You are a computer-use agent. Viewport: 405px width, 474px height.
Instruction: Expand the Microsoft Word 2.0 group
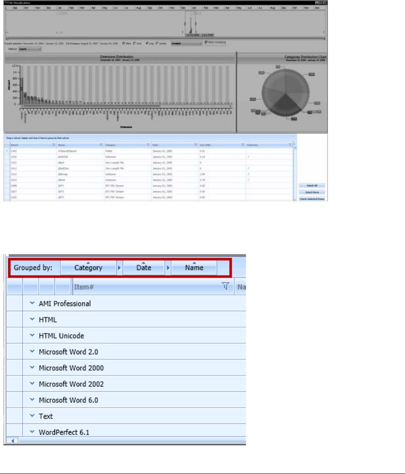pyautogui.click(x=32, y=351)
